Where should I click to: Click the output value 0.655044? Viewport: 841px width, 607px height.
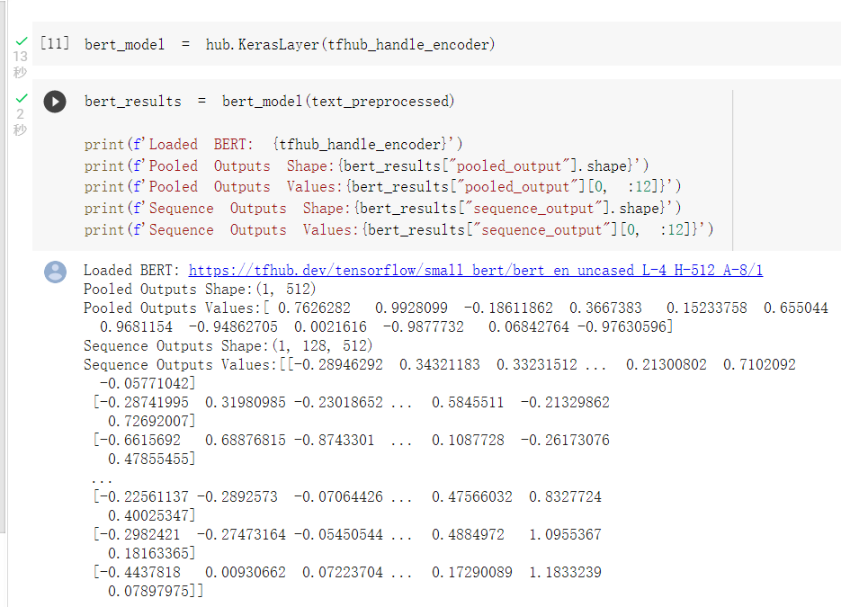pyautogui.click(x=796, y=308)
